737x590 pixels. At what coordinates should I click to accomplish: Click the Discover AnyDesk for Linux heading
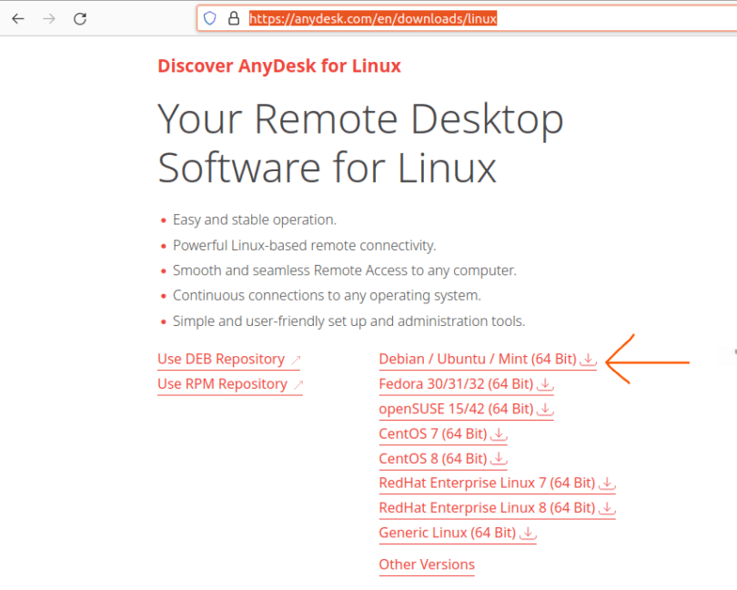coord(278,66)
